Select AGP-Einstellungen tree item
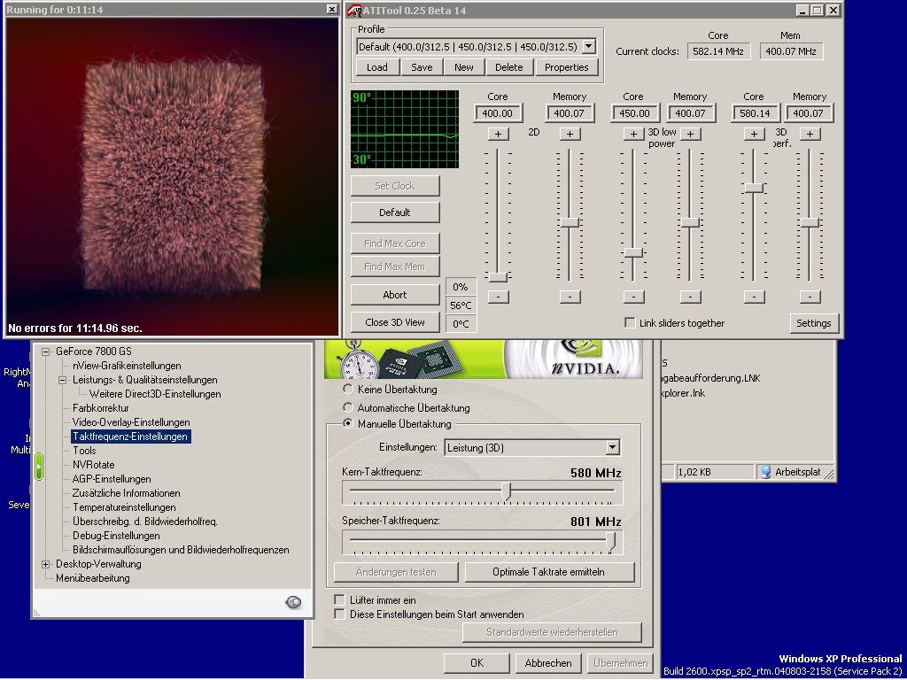Viewport: 907px width, 680px height. (112, 479)
